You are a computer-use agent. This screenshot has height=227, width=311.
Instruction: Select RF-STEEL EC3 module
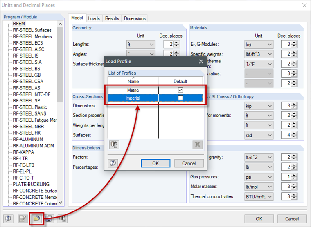point(28,43)
